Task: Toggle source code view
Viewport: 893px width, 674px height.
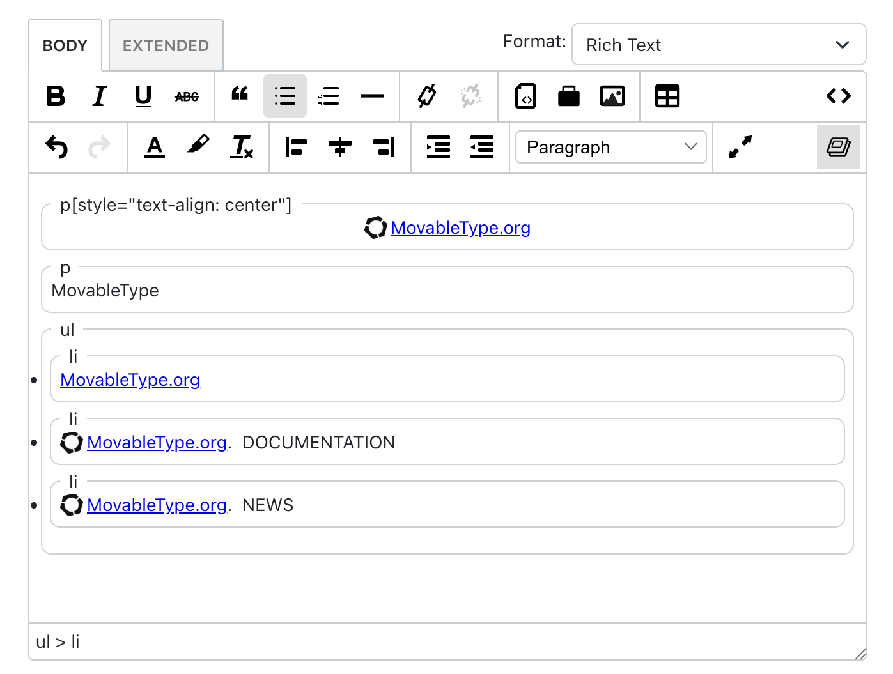Action: (838, 96)
